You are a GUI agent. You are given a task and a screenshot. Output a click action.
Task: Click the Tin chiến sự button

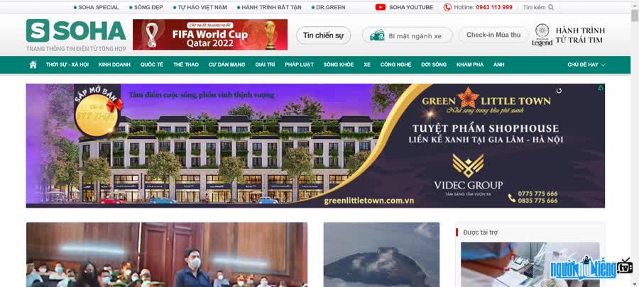click(x=323, y=35)
